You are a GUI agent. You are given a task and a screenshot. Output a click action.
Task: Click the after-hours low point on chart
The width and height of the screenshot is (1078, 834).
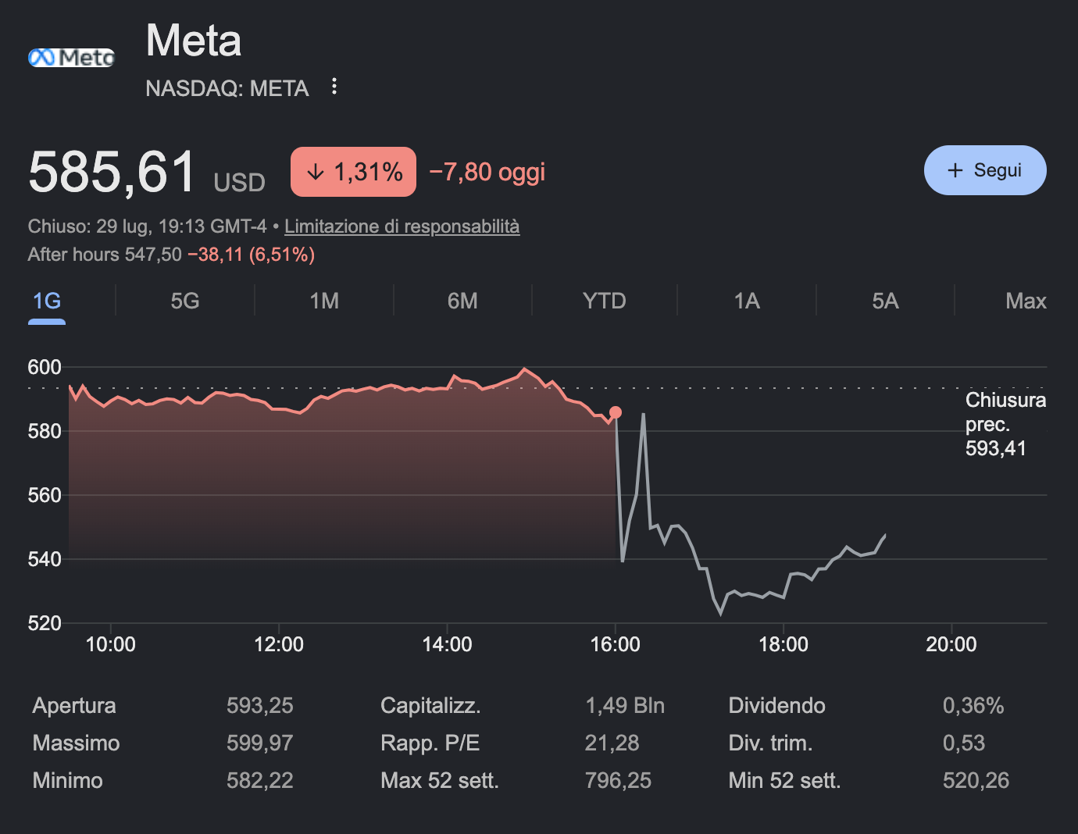point(720,614)
